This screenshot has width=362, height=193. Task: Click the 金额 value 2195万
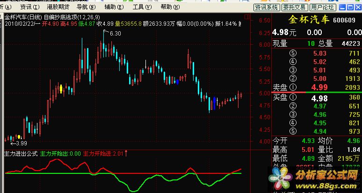coord(348,158)
